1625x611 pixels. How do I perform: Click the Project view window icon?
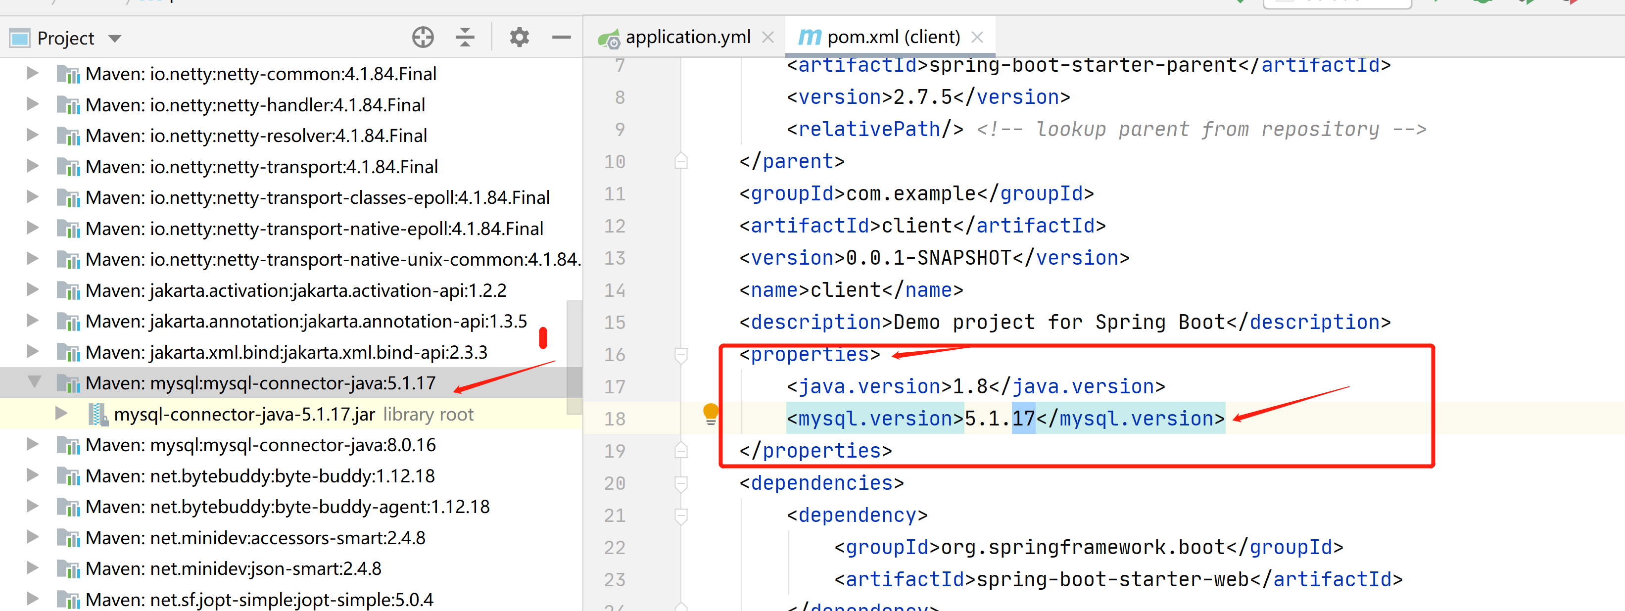20,38
